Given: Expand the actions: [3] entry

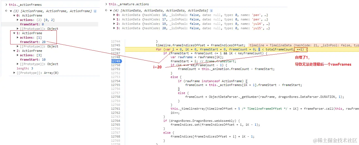Looking at the screenshot, I should tap(18, 55).
